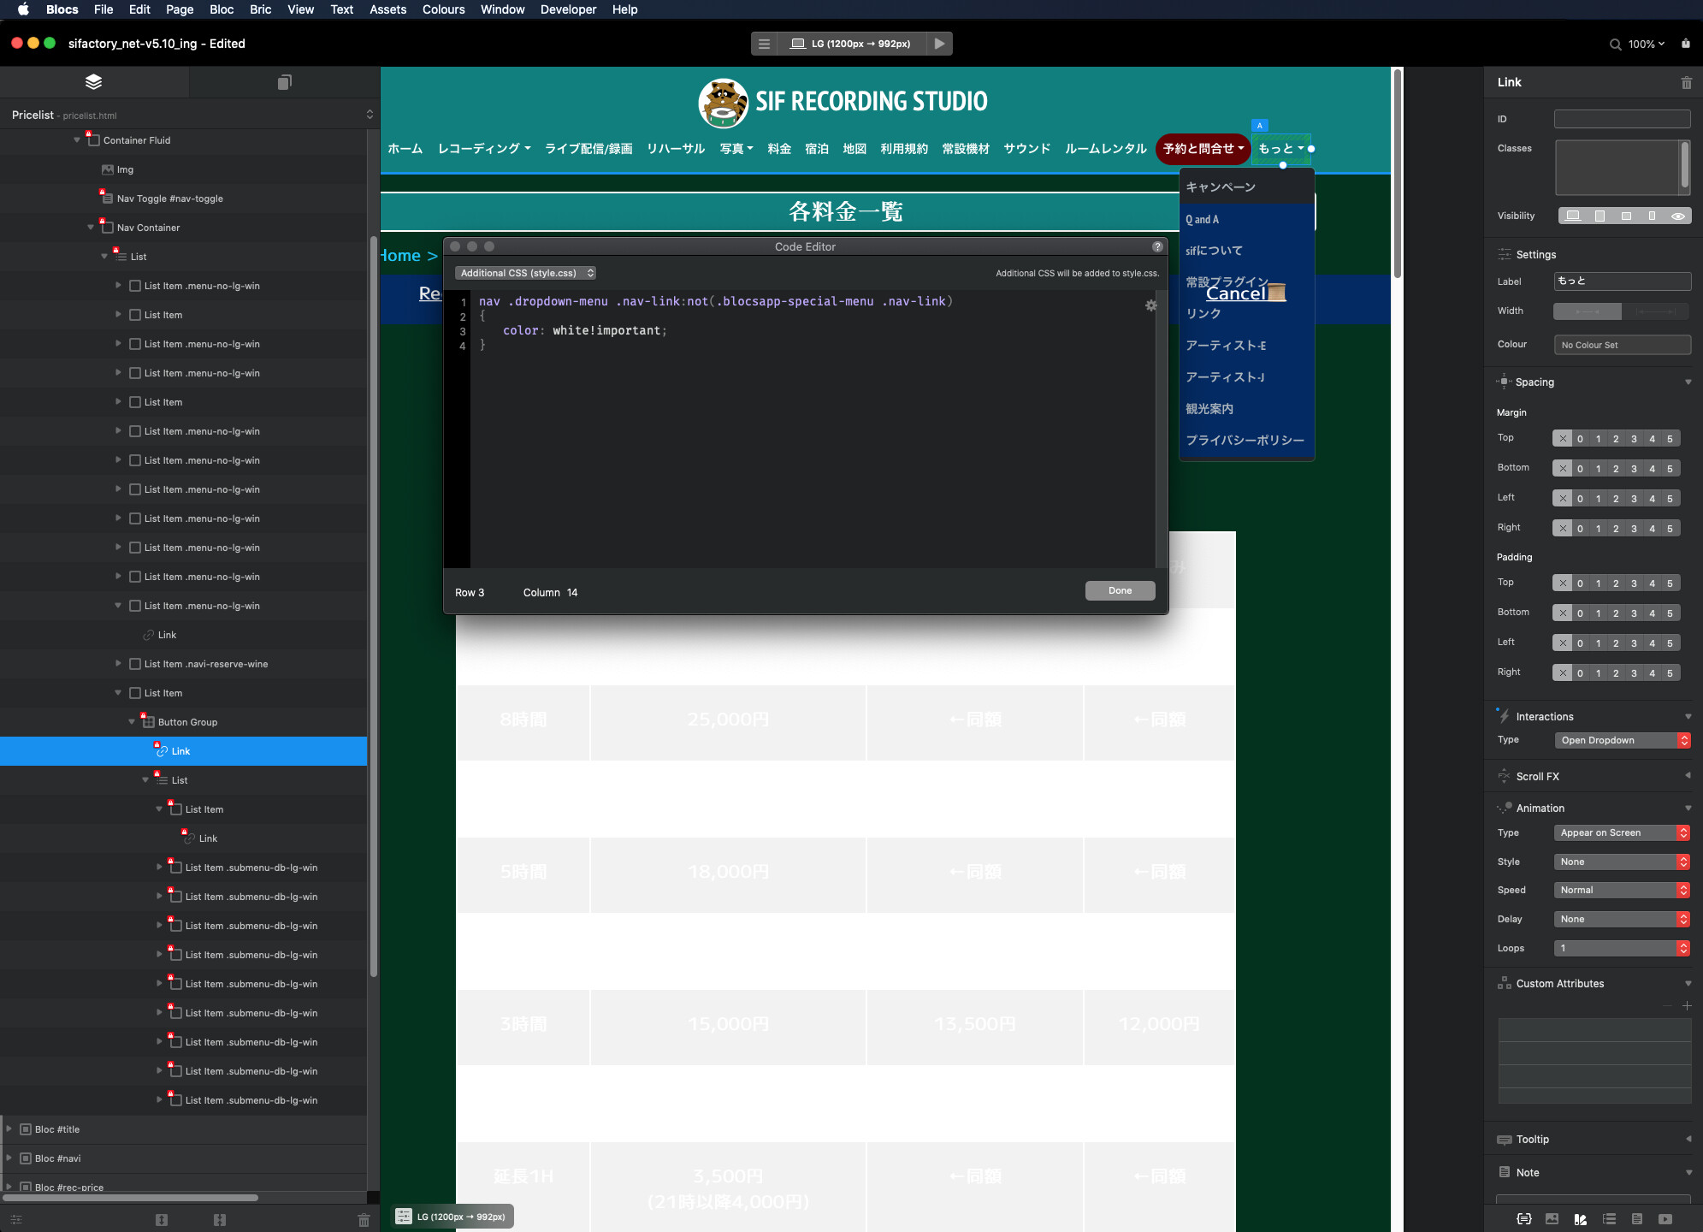Screen dimensions: 1703x1232
Task: Click the preview play button in toolbar
Action: 939,44
